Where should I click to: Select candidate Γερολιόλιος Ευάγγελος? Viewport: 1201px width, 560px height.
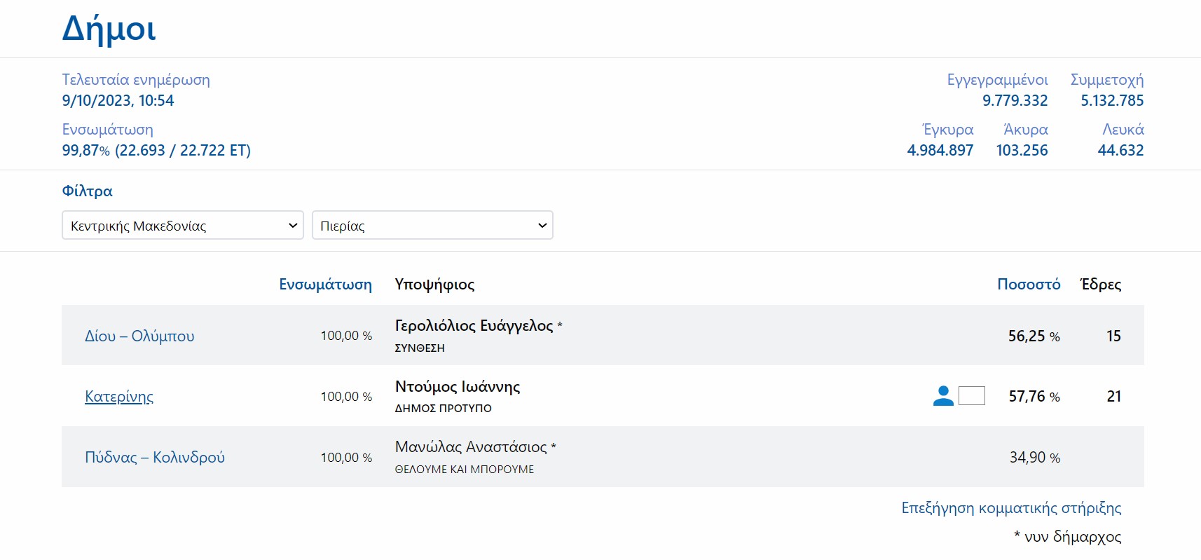click(474, 326)
